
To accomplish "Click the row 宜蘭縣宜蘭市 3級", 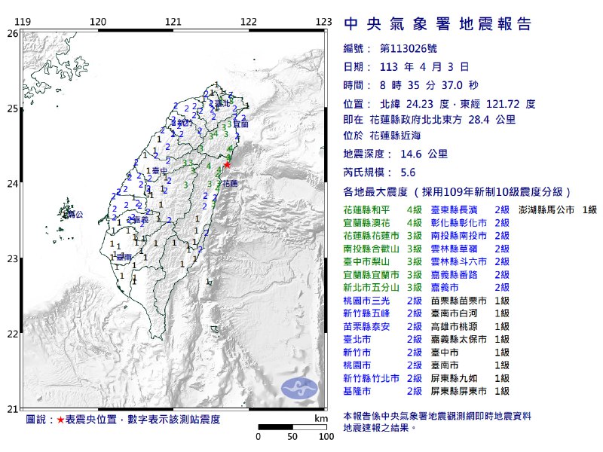I will tap(383, 275).
